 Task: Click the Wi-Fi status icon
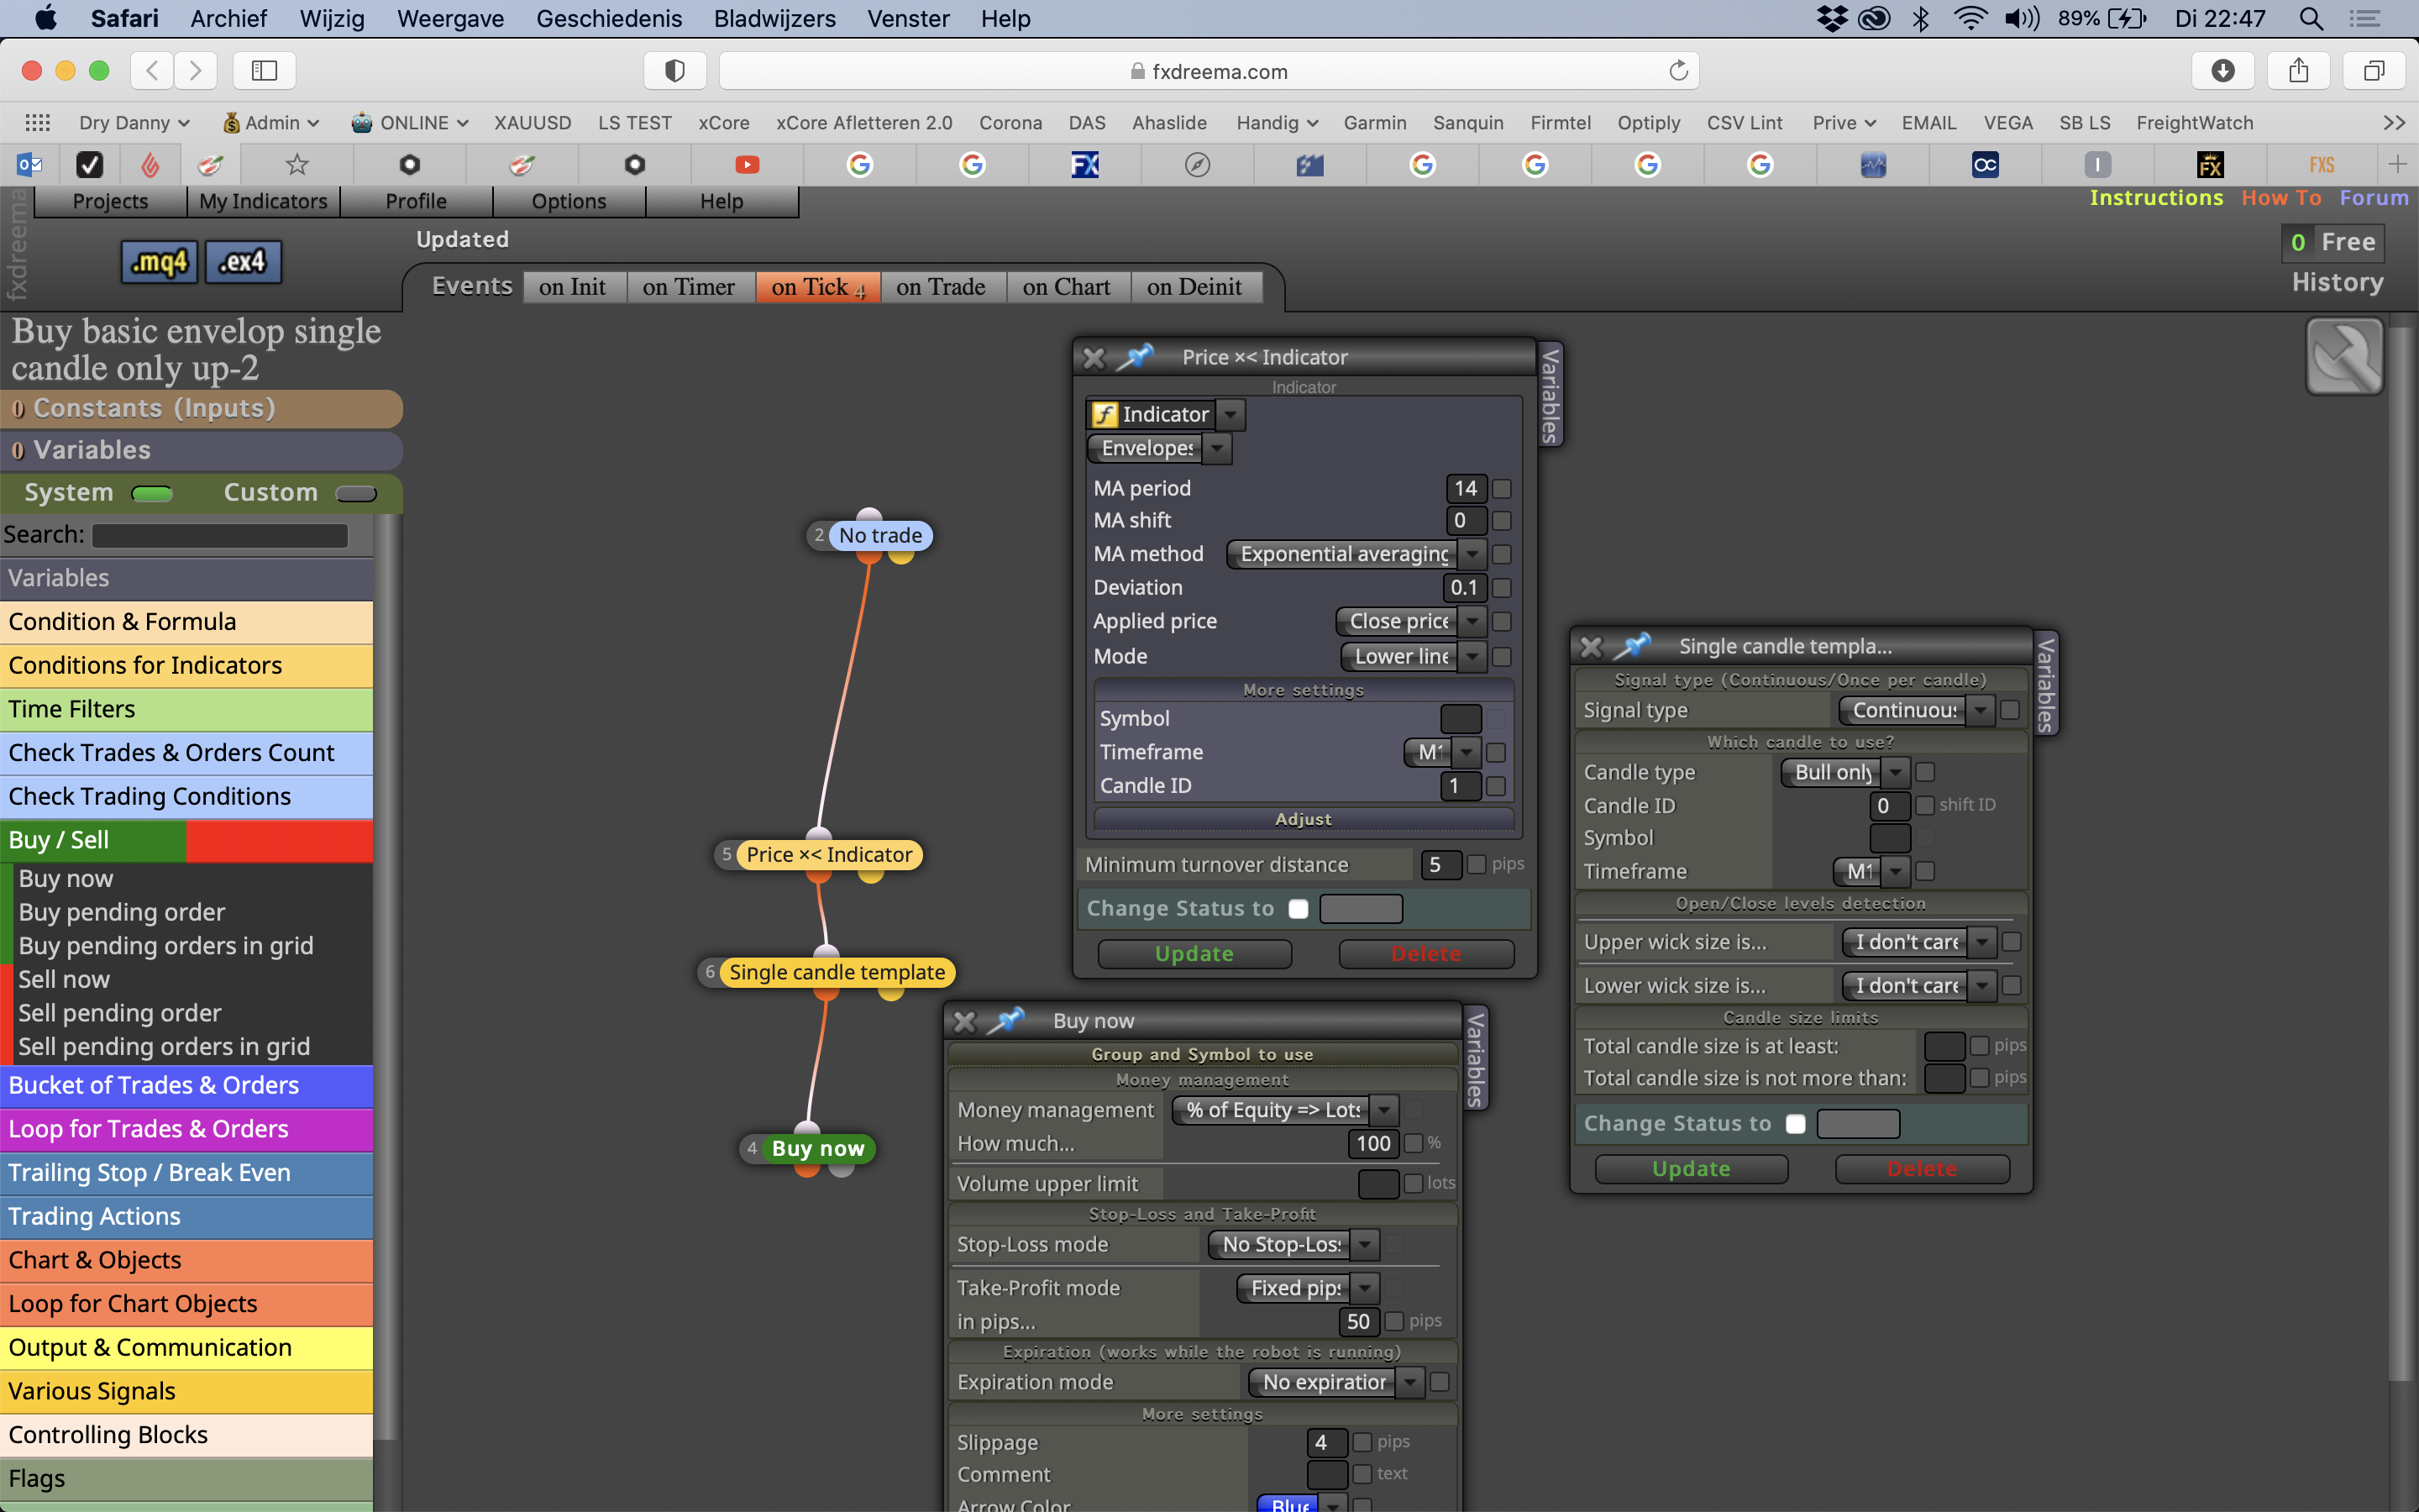(x=1970, y=18)
